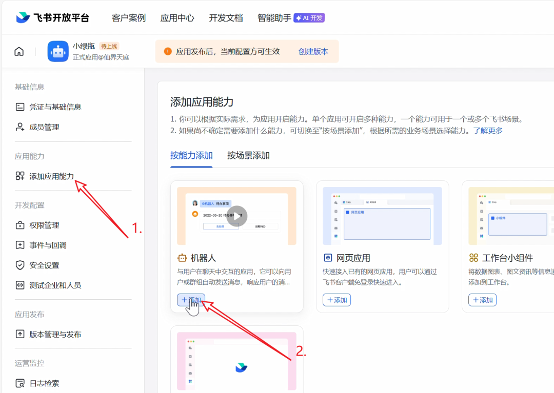The image size is (554, 393).
Task: Open 智能助手 in top navigation
Action: tap(274, 17)
